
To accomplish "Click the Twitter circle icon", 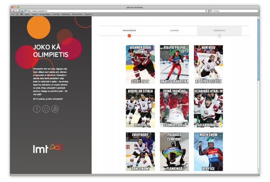I will coord(46,109).
